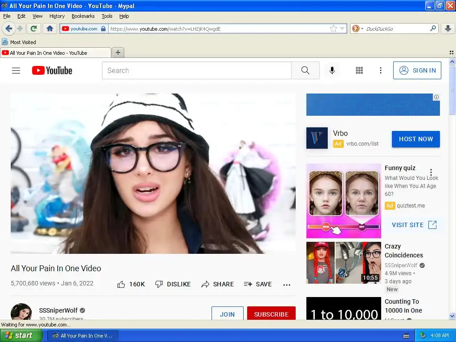Open the SSSniperWolf channel avatar
The height and width of the screenshot is (342, 456).
(x=21, y=312)
